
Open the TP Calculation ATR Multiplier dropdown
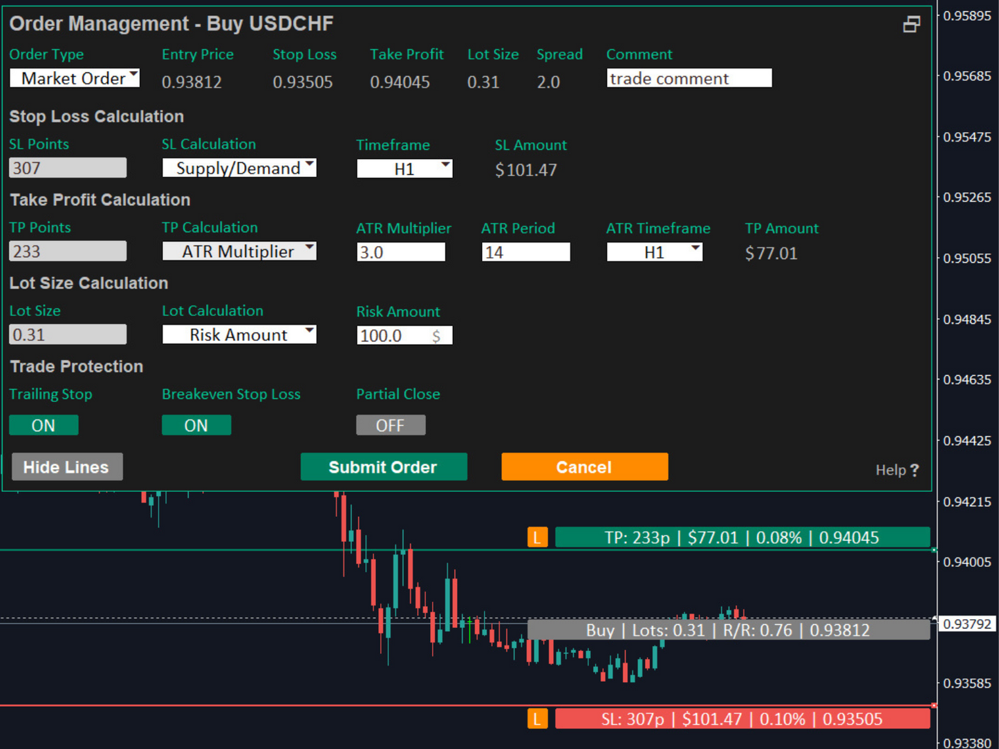[239, 252]
